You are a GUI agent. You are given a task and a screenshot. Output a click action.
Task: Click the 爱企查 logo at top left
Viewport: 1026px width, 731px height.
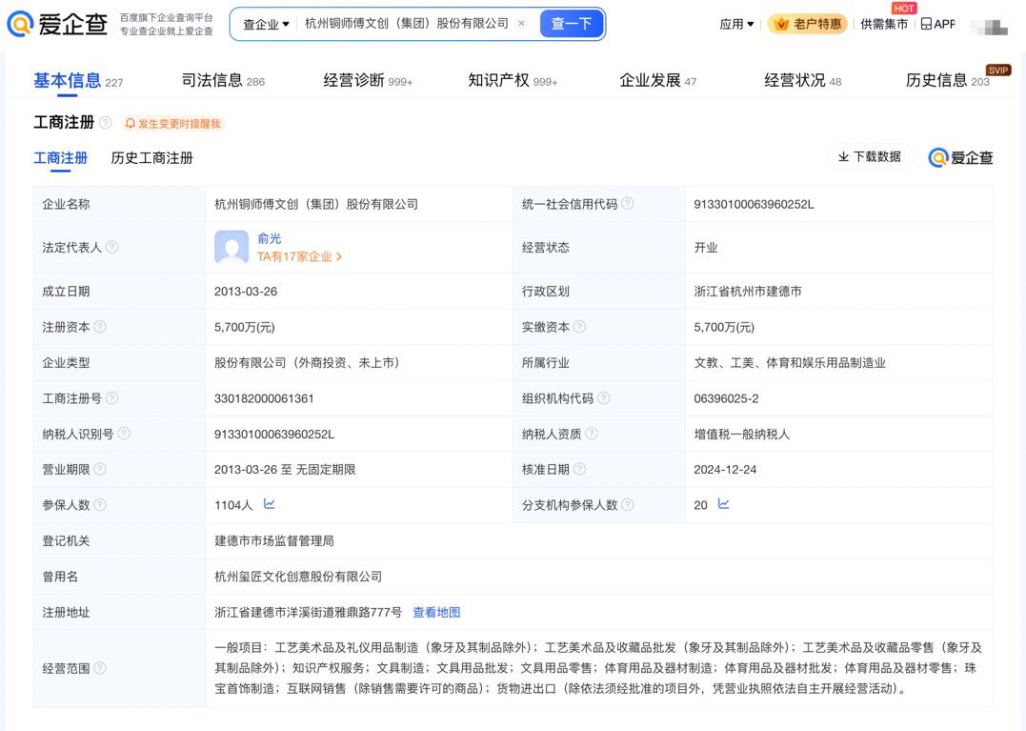(x=57, y=24)
